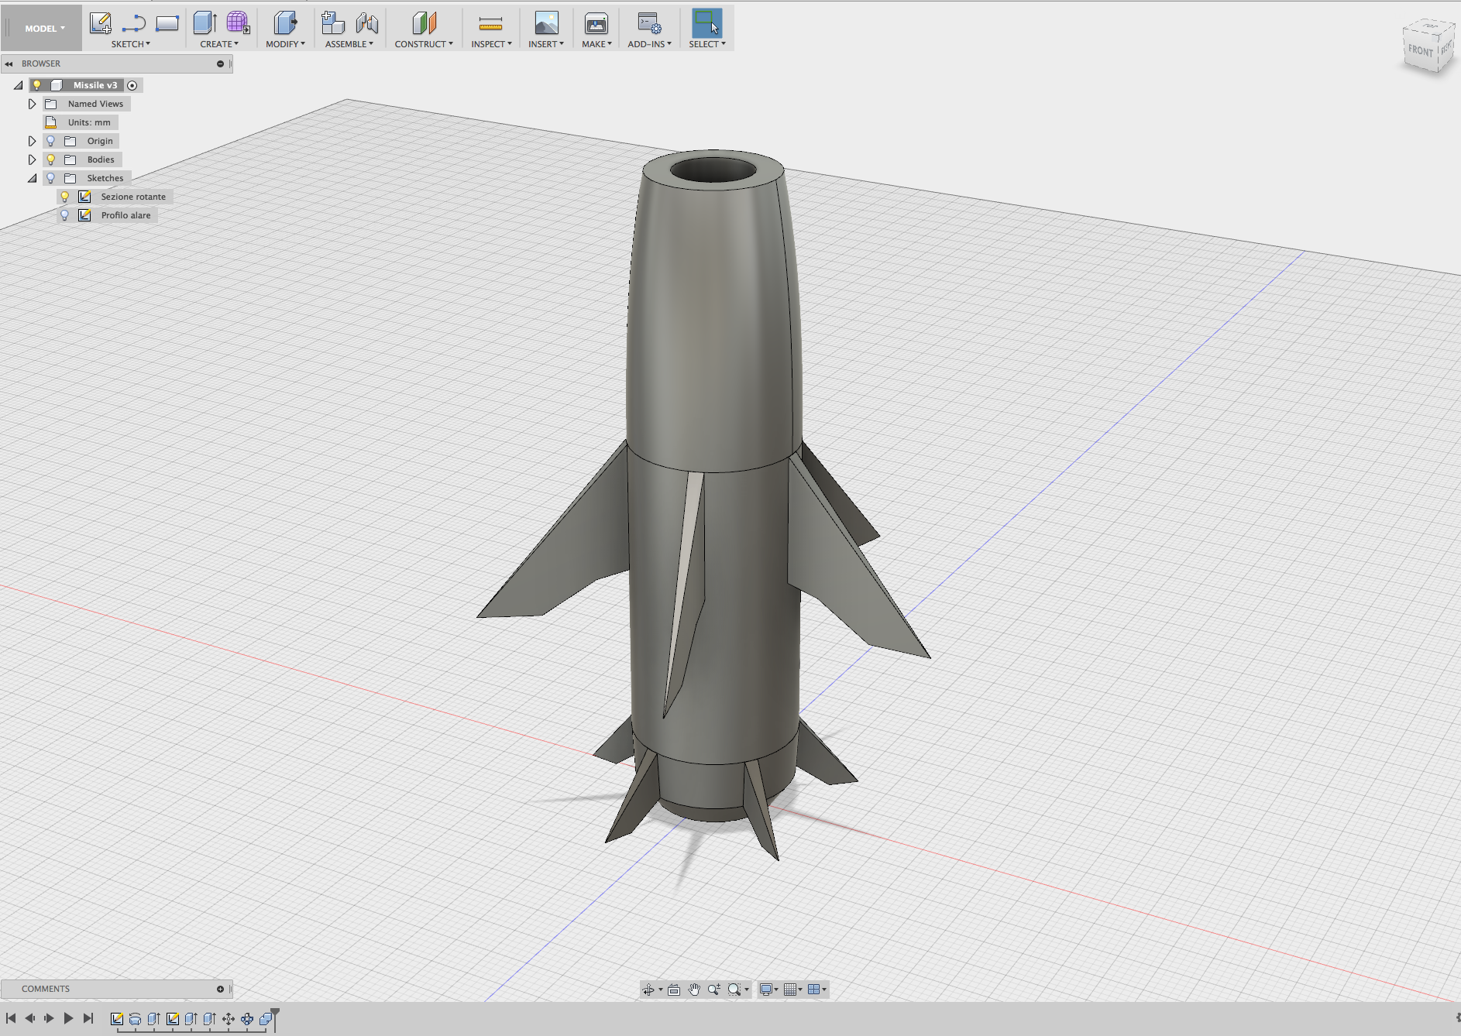Open the ASSEMBLE menu
Viewport: 1461px width, 1036px height.
(349, 44)
